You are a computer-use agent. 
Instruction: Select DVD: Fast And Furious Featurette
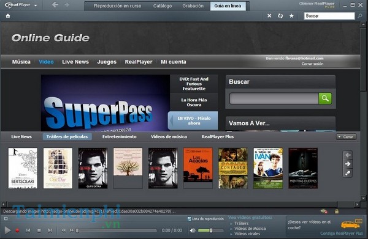point(194,84)
